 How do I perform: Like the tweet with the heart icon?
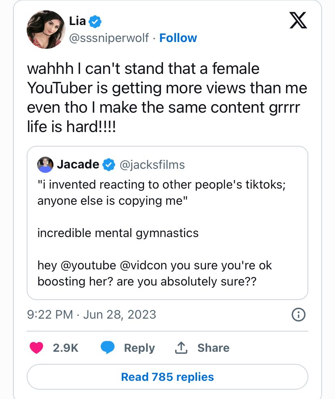[36, 347]
